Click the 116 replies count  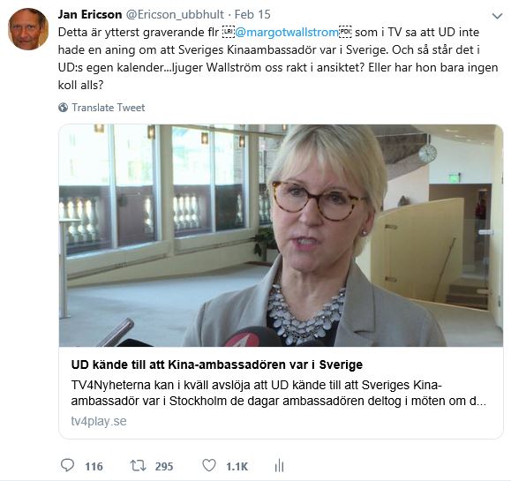click(94, 466)
